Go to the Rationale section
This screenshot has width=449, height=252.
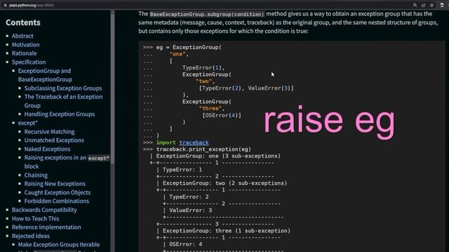tap(24, 53)
